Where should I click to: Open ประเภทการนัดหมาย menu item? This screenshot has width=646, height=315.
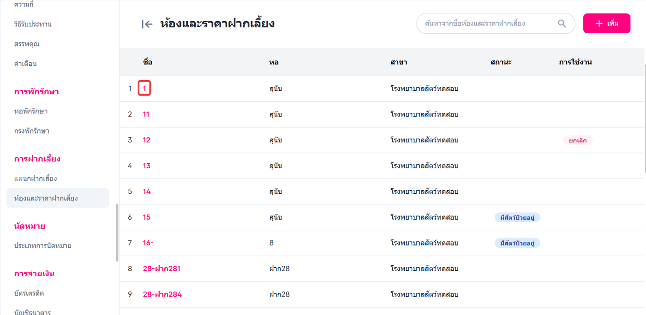pyautogui.click(x=43, y=246)
